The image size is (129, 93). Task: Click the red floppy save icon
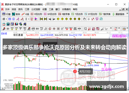(x=16, y=24)
